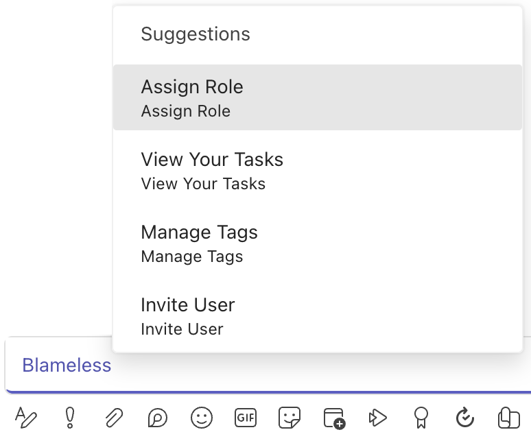Choose View Your Tasks from suggestions
Screen dimensions: 531x443
(x=318, y=171)
